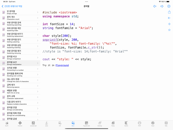Open the Substring searching topic
Screen dimensions: 173x130
coord(20,23)
